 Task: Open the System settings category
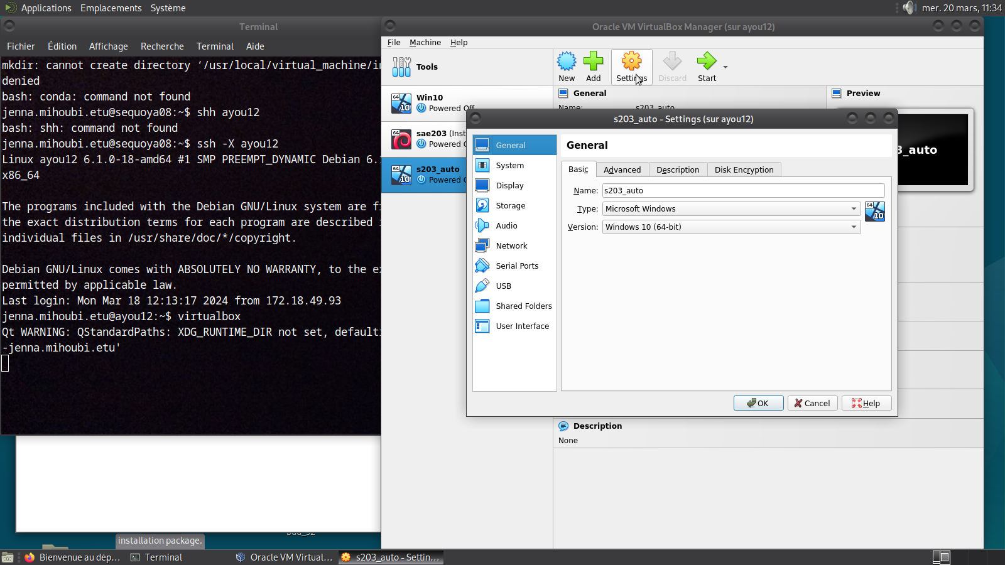(x=514, y=165)
